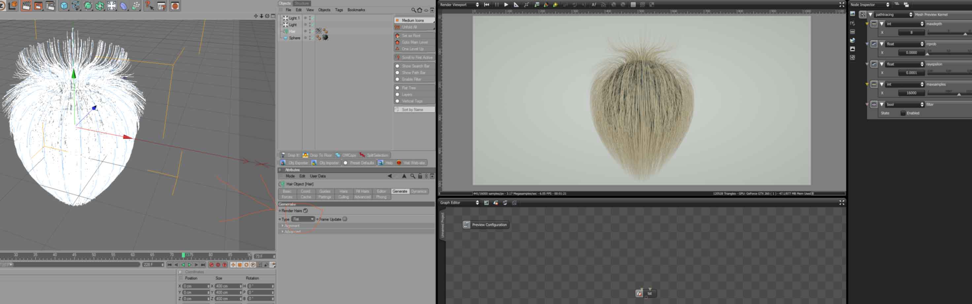
Task: Toggle the Render Hairs checkbox
Action: (x=305, y=211)
